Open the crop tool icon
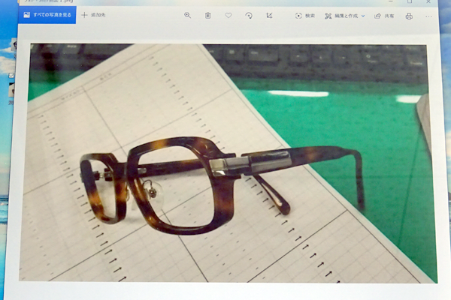This screenshot has width=451, height=300. coord(269,15)
